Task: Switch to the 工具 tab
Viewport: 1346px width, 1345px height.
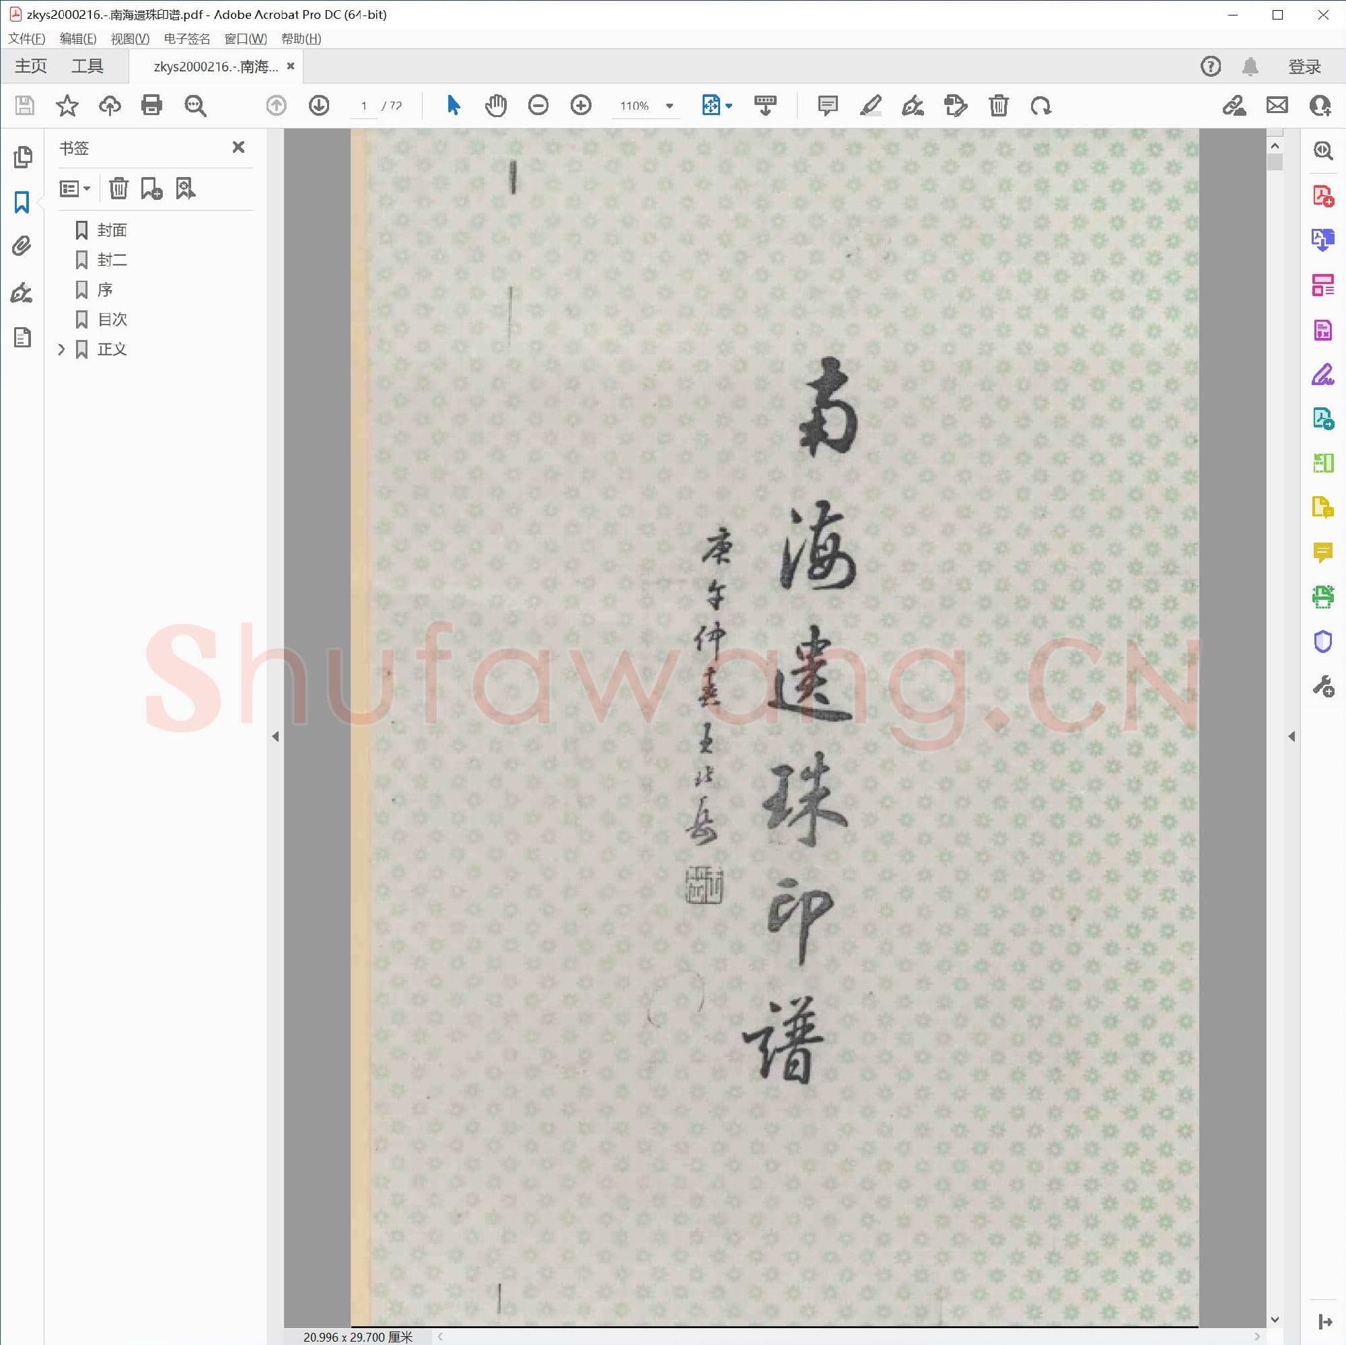Action: 87,65
